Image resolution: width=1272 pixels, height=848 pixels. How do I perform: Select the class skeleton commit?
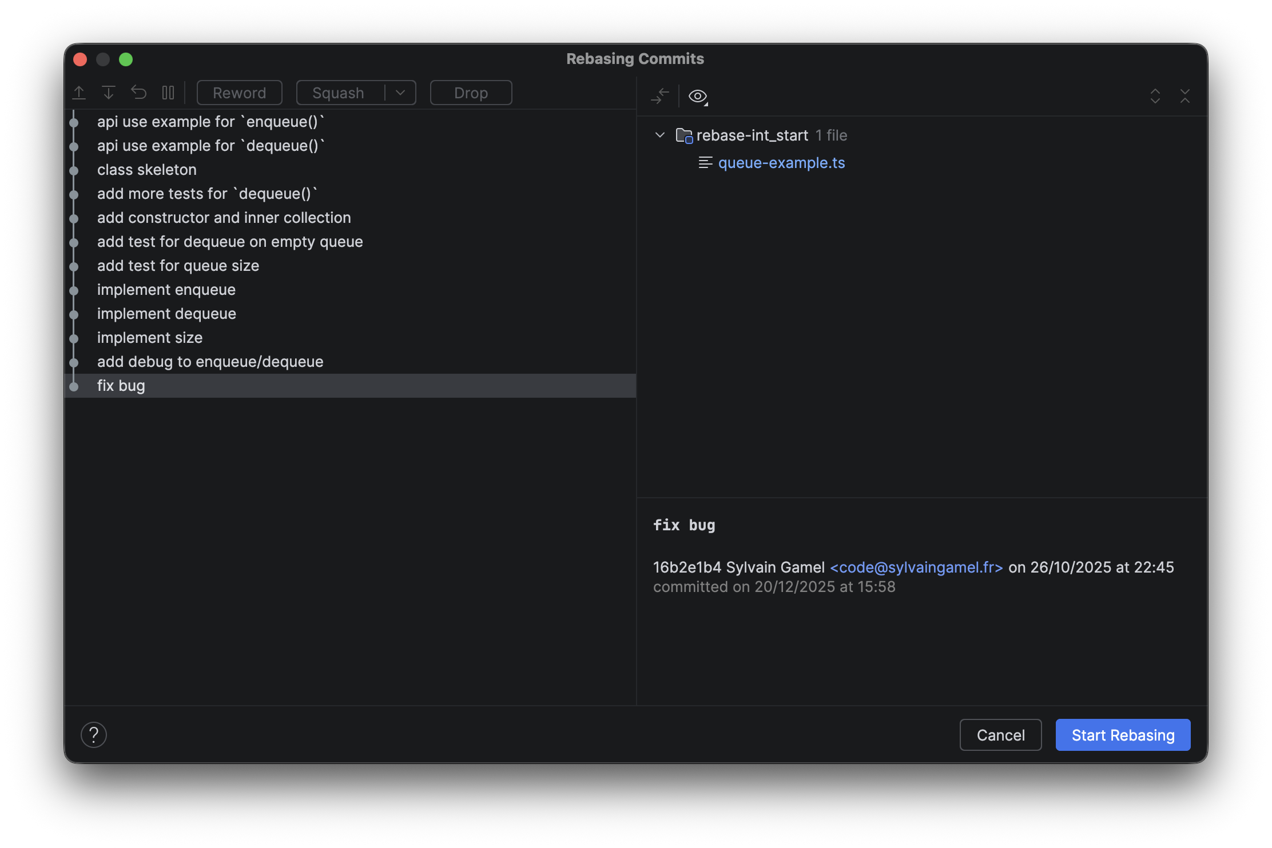146,169
